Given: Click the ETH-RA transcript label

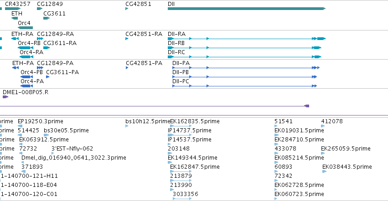Looking at the screenshot, I should 22,34.
